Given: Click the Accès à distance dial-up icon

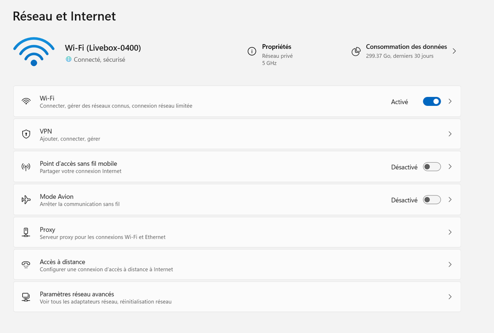Looking at the screenshot, I should click(x=26, y=265).
